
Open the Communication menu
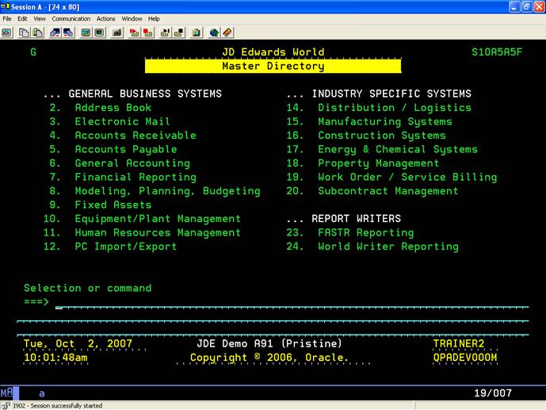pos(71,19)
